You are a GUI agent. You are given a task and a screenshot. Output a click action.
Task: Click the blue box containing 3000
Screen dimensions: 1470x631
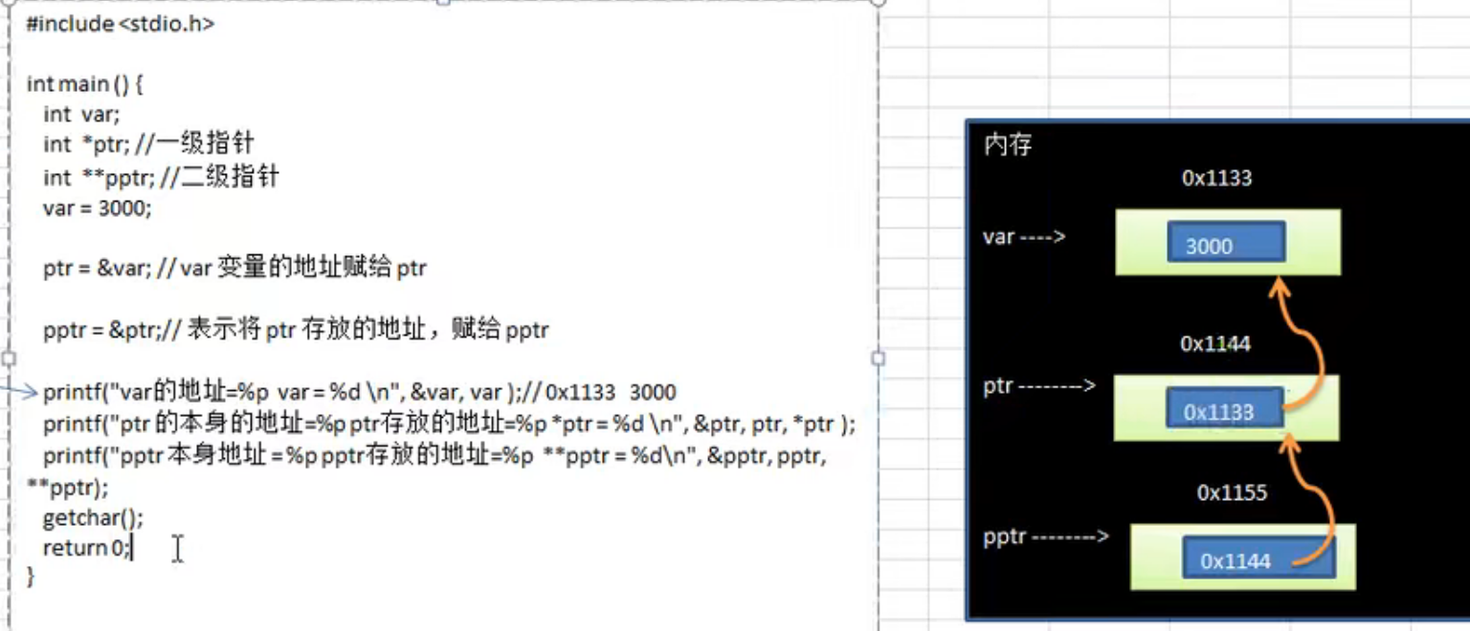tap(1226, 245)
